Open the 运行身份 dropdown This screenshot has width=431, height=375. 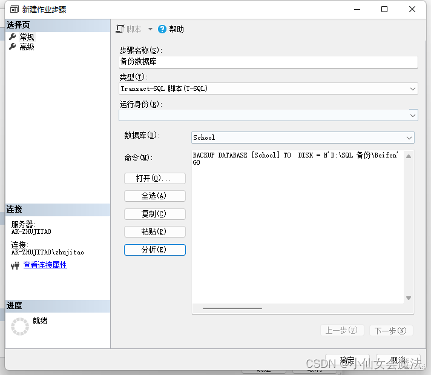point(268,115)
